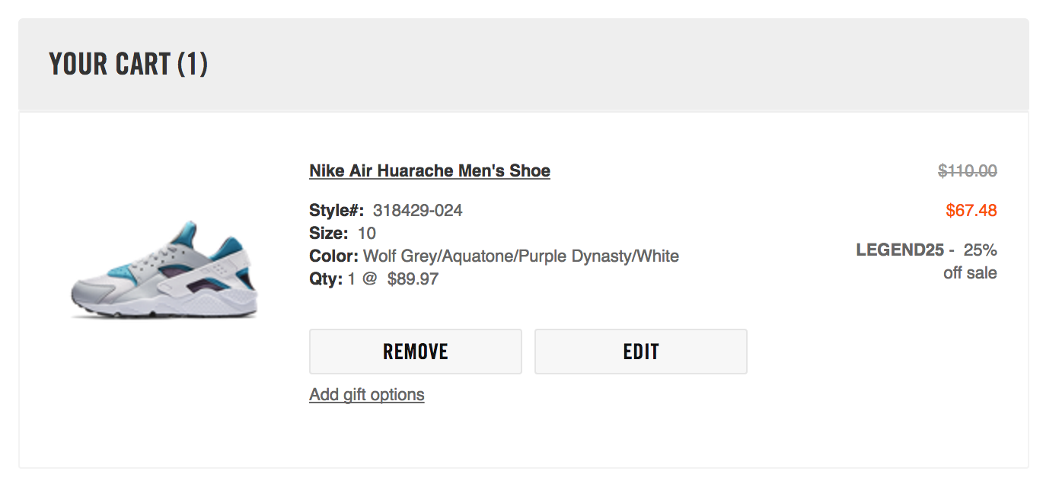This screenshot has width=1043, height=487.
Task: Click the sale price $67.48
Action: 969,210
